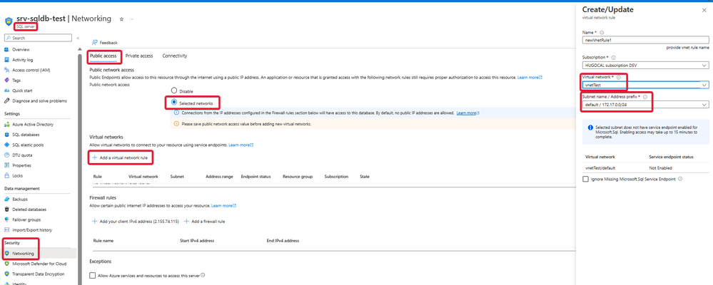
Task: Open Learn more link for public endpoints
Action: pos(530,78)
